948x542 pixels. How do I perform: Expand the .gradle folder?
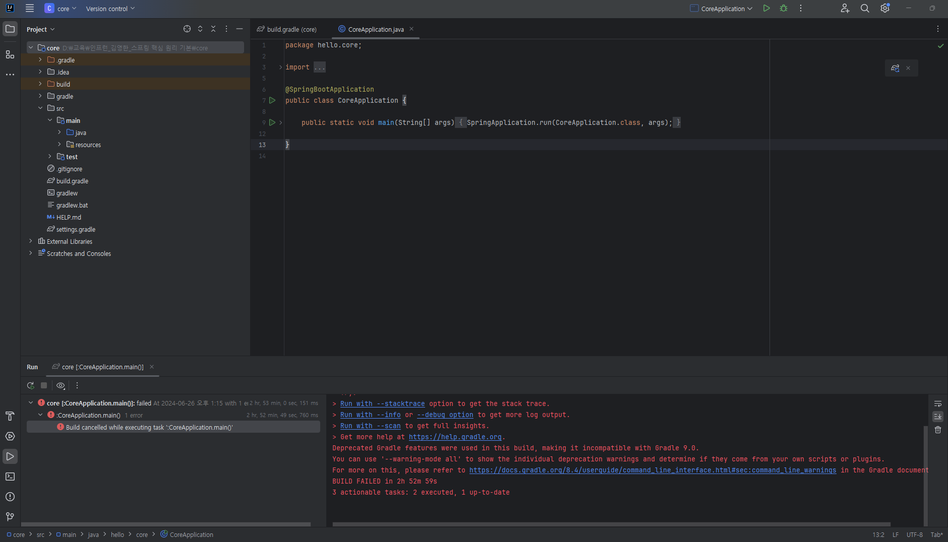(40, 60)
